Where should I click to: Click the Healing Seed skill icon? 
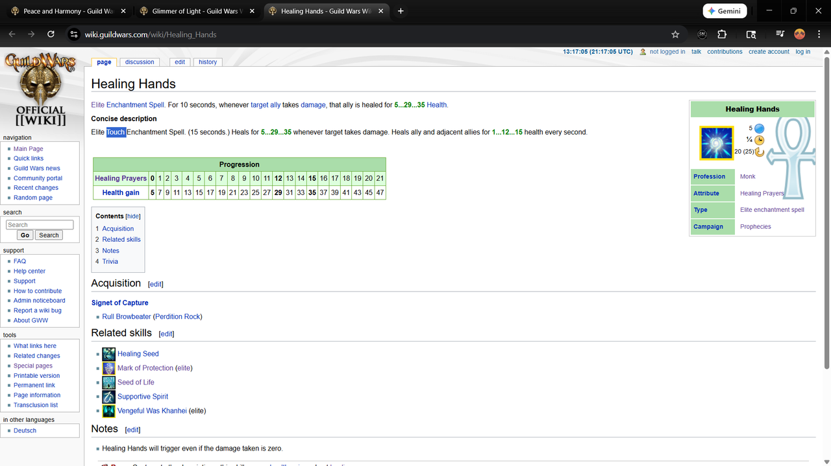pos(108,354)
